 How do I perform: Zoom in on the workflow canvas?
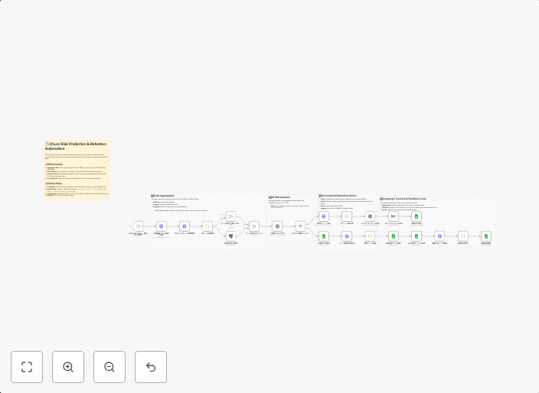tap(68, 367)
